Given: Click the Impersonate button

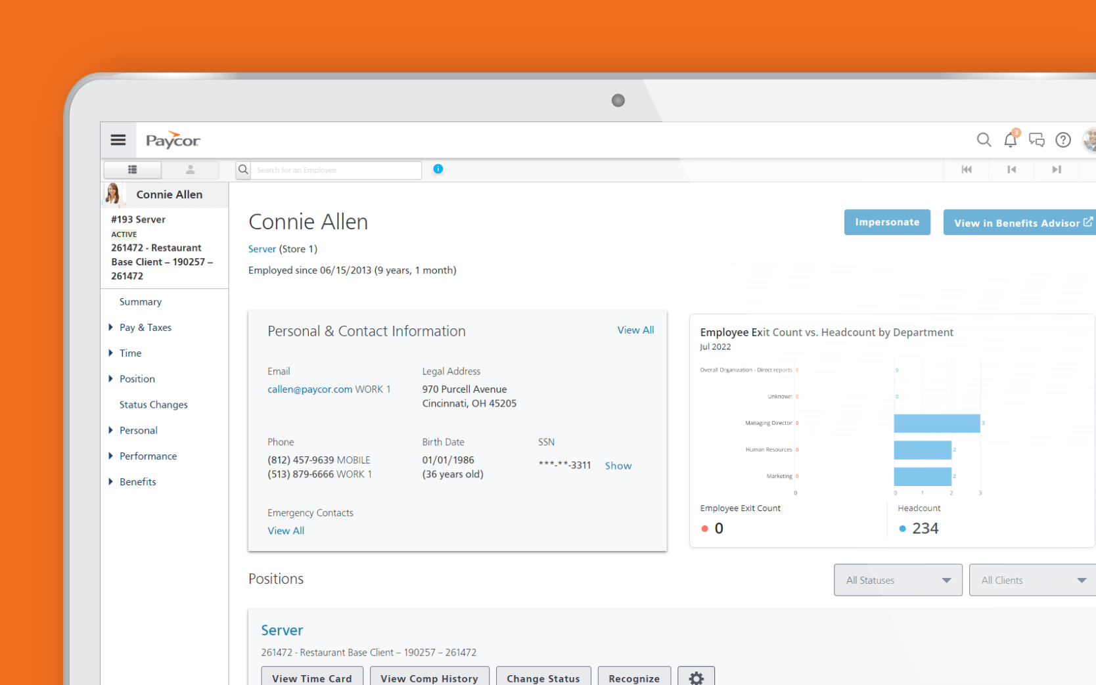Looking at the screenshot, I should tap(887, 222).
